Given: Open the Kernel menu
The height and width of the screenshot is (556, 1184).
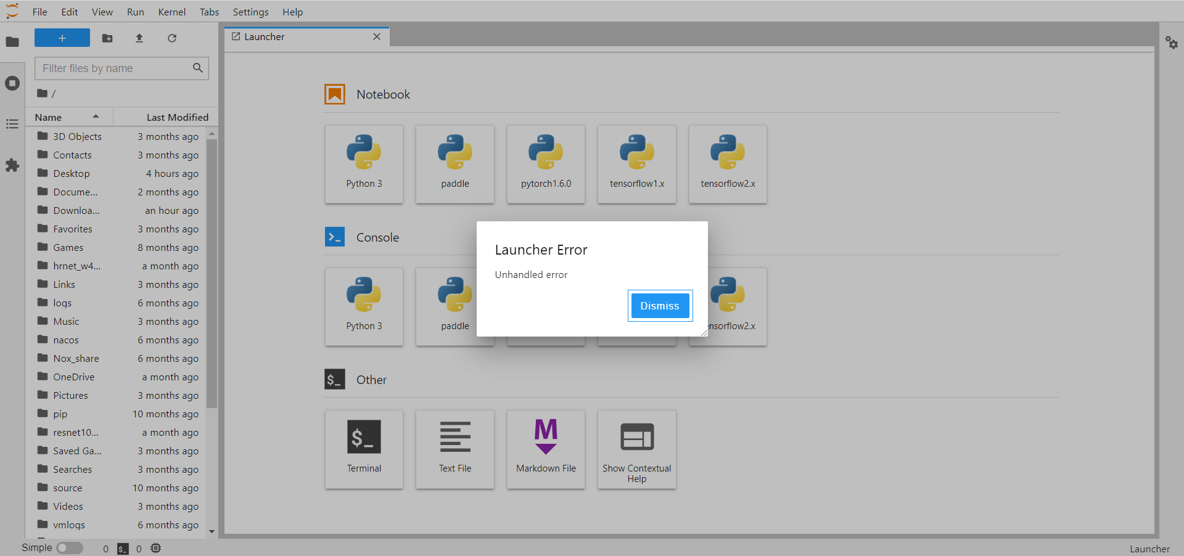Looking at the screenshot, I should [171, 12].
